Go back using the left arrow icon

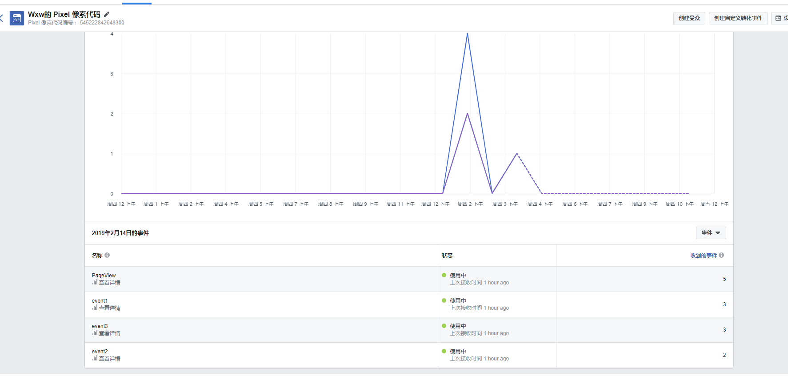pyautogui.click(x=2, y=18)
